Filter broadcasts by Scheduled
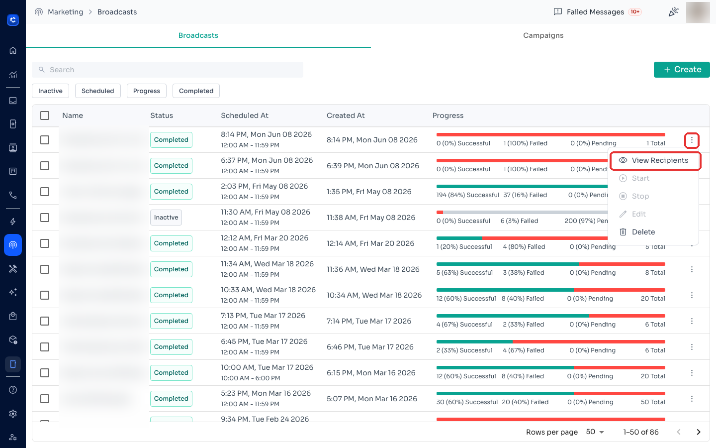The image size is (716, 448). [x=97, y=91]
